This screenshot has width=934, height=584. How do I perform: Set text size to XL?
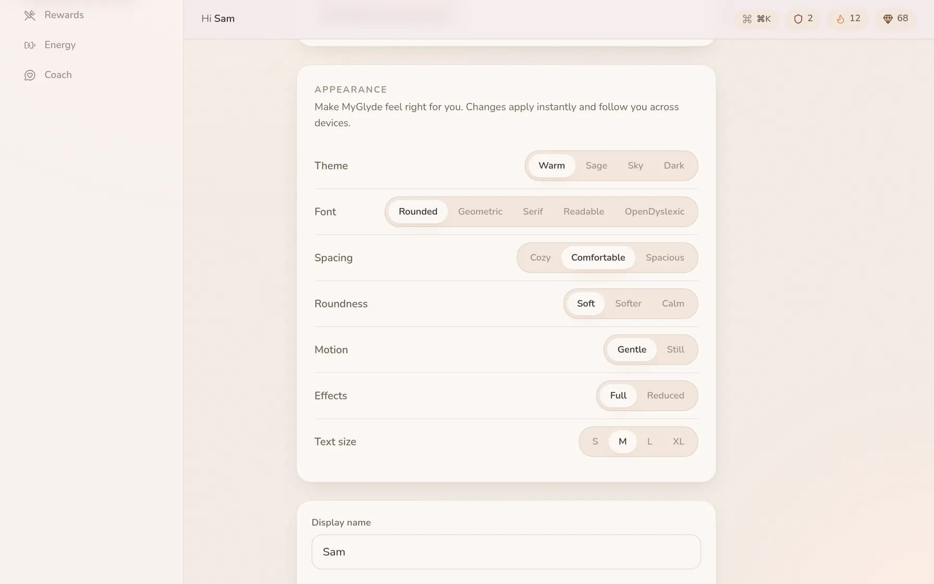click(x=678, y=442)
